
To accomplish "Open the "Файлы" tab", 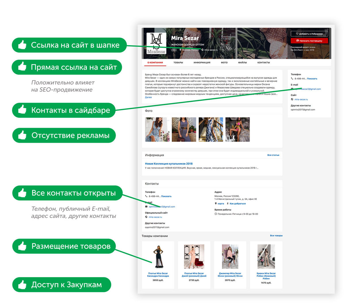I will pos(242,62).
